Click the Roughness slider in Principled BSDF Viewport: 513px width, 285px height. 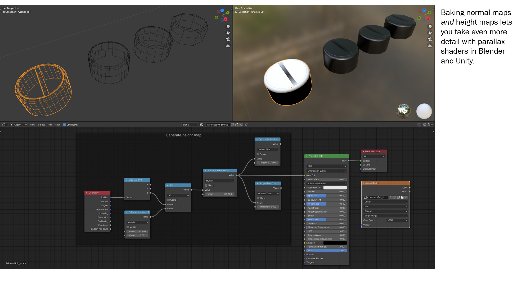[326, 204]
